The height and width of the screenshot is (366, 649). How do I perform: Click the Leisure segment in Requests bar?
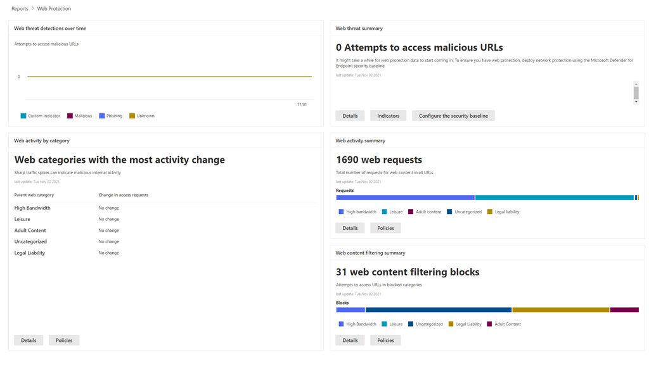555,198
